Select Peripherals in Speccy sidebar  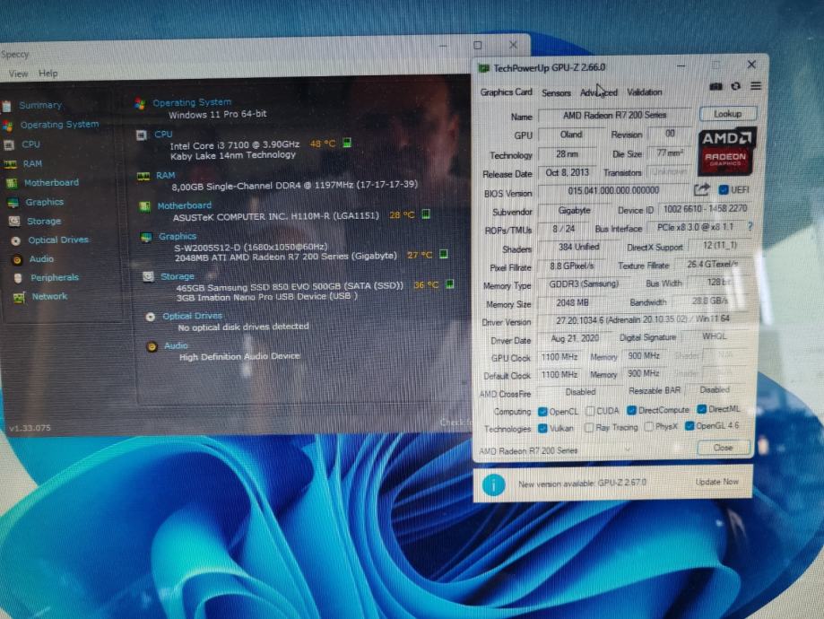click(x=55, y=277)
